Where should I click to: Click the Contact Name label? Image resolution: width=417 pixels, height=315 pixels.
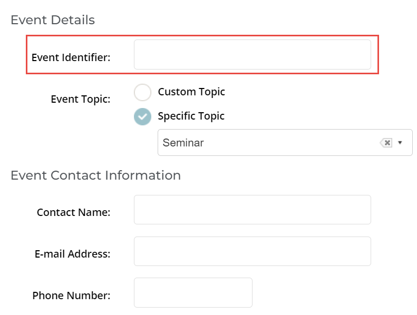(x=74, y=212)
